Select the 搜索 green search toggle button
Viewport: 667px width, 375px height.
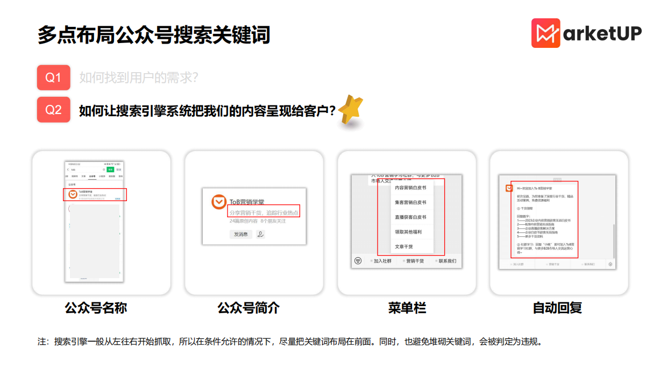[x=111, y=169]
